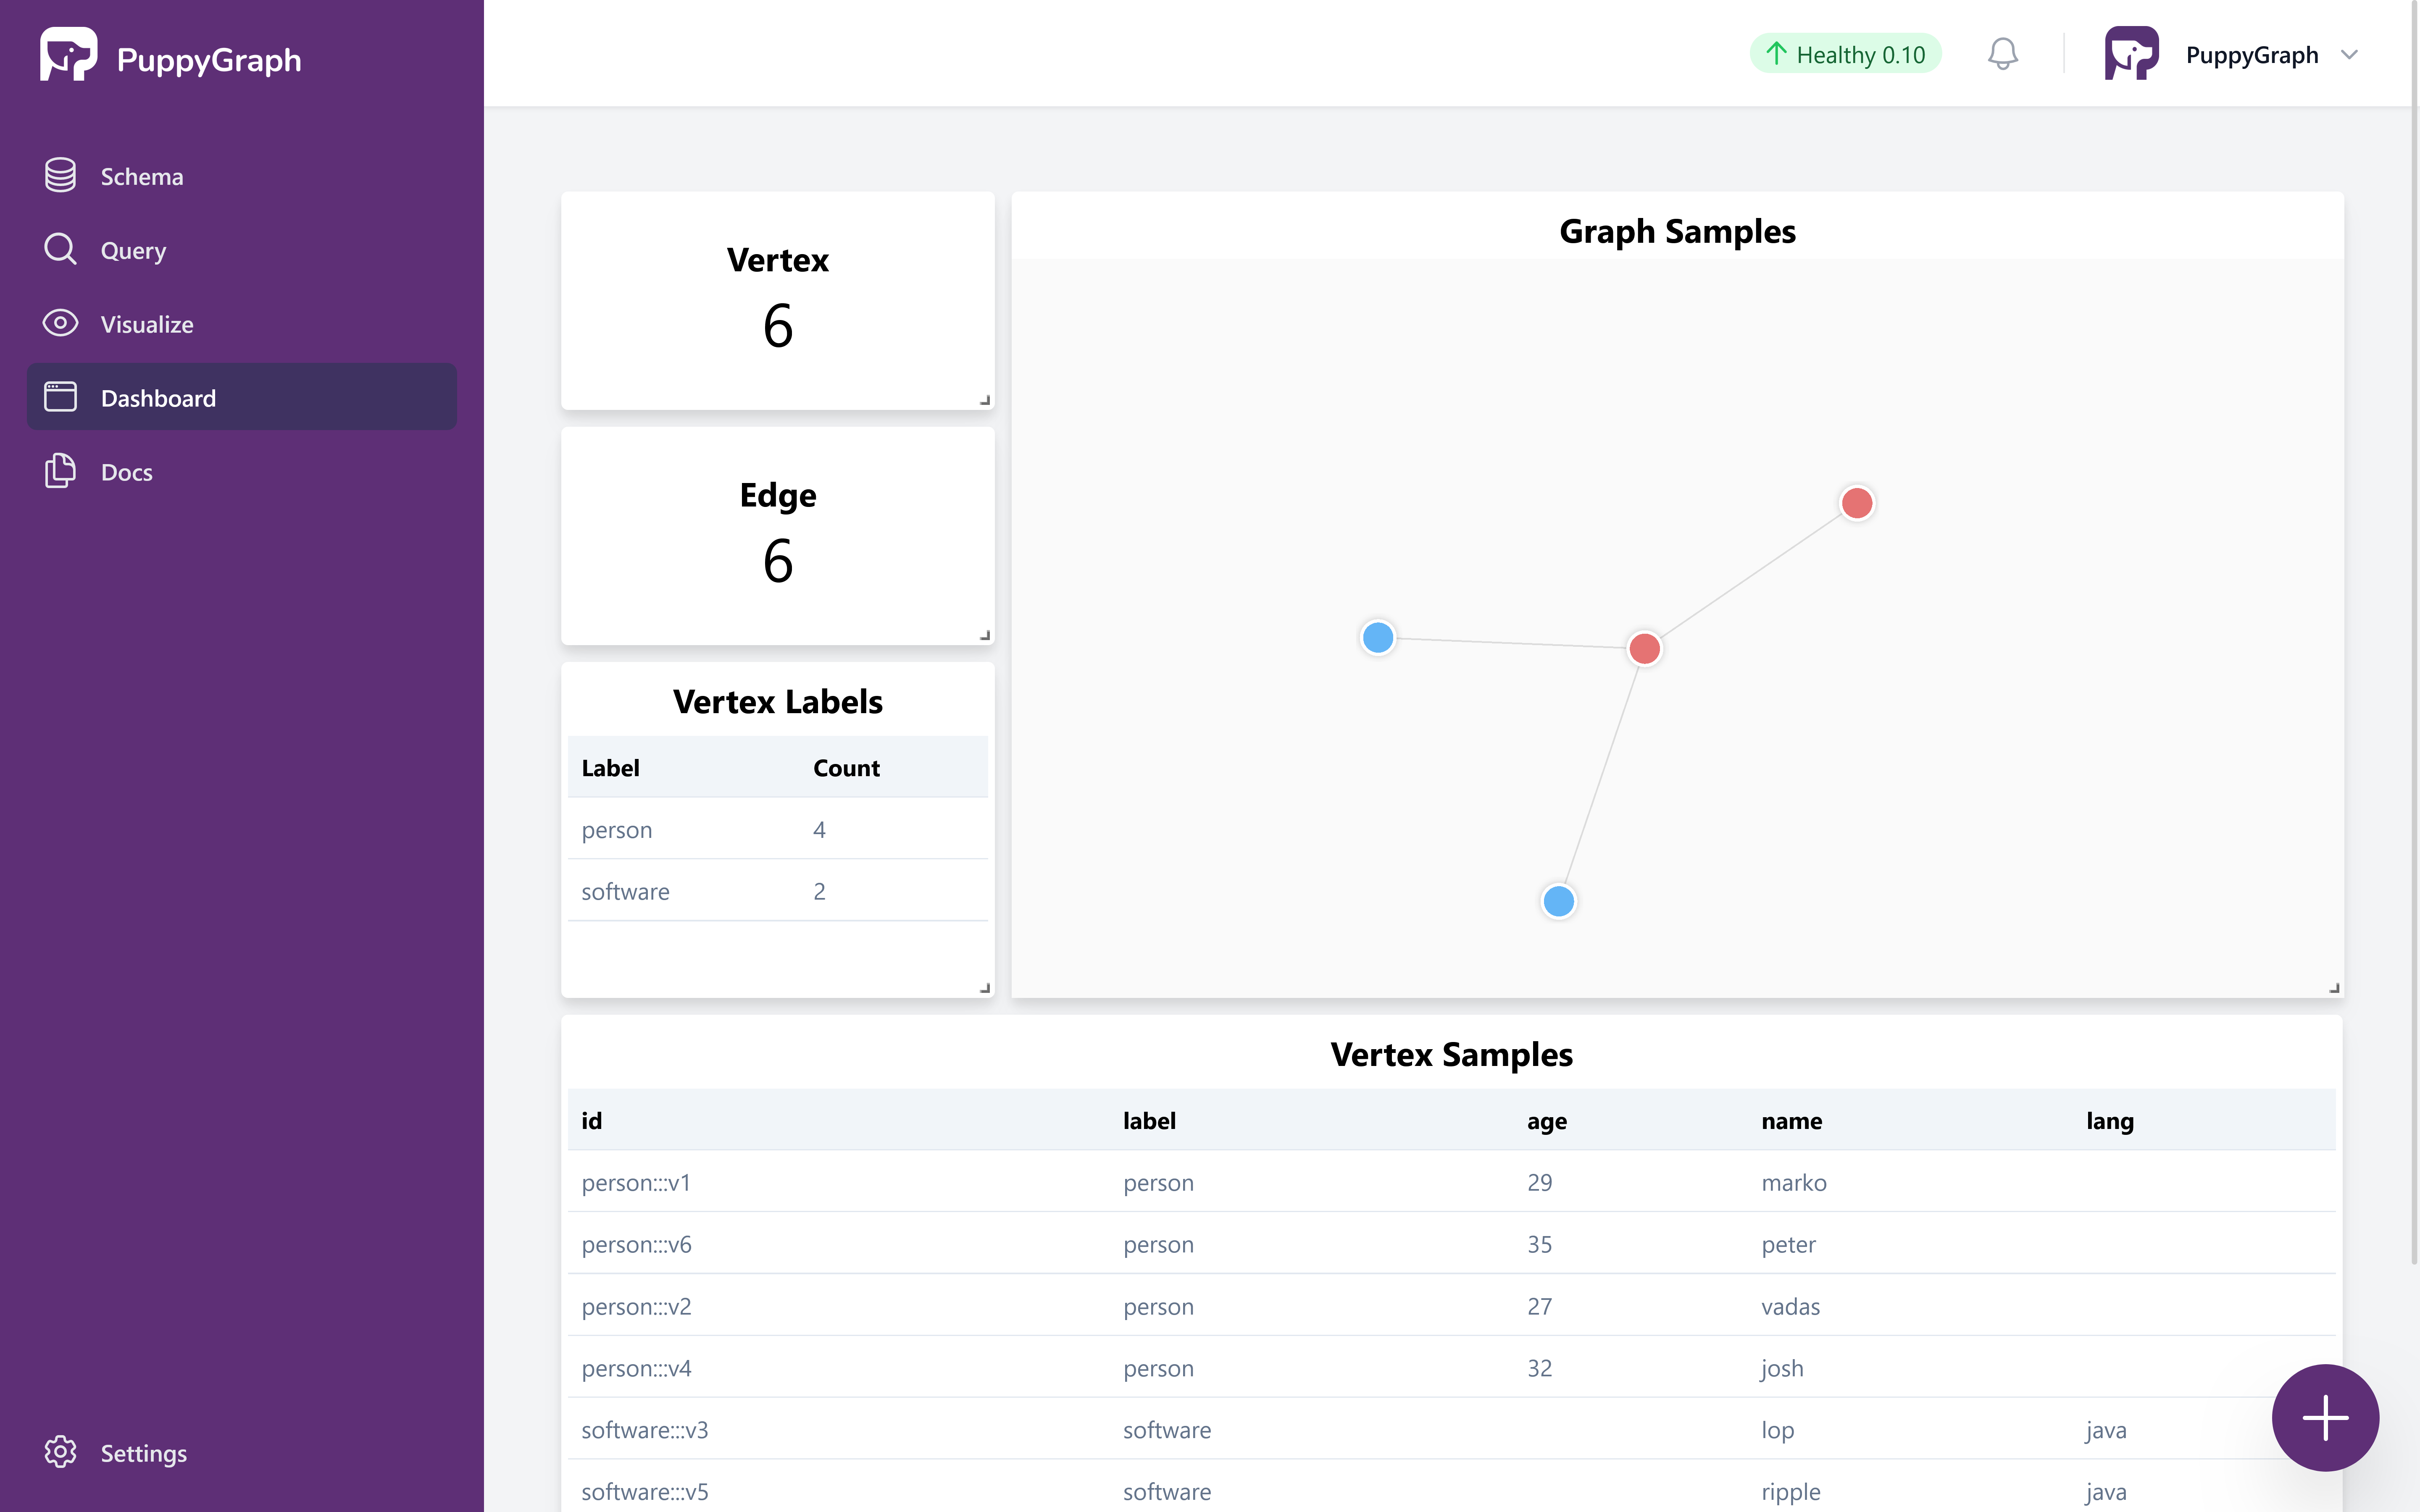This screenshot has width=2420, height=1512.
Task: Open the Schema database icon
Action: (x=60, y=175)
